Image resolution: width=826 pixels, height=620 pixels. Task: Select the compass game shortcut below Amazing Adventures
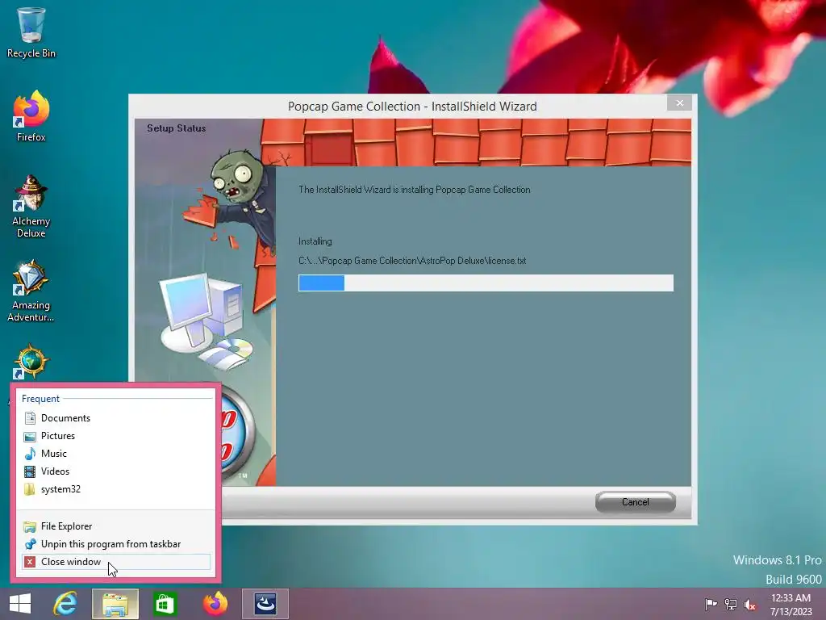click(31, 362)
